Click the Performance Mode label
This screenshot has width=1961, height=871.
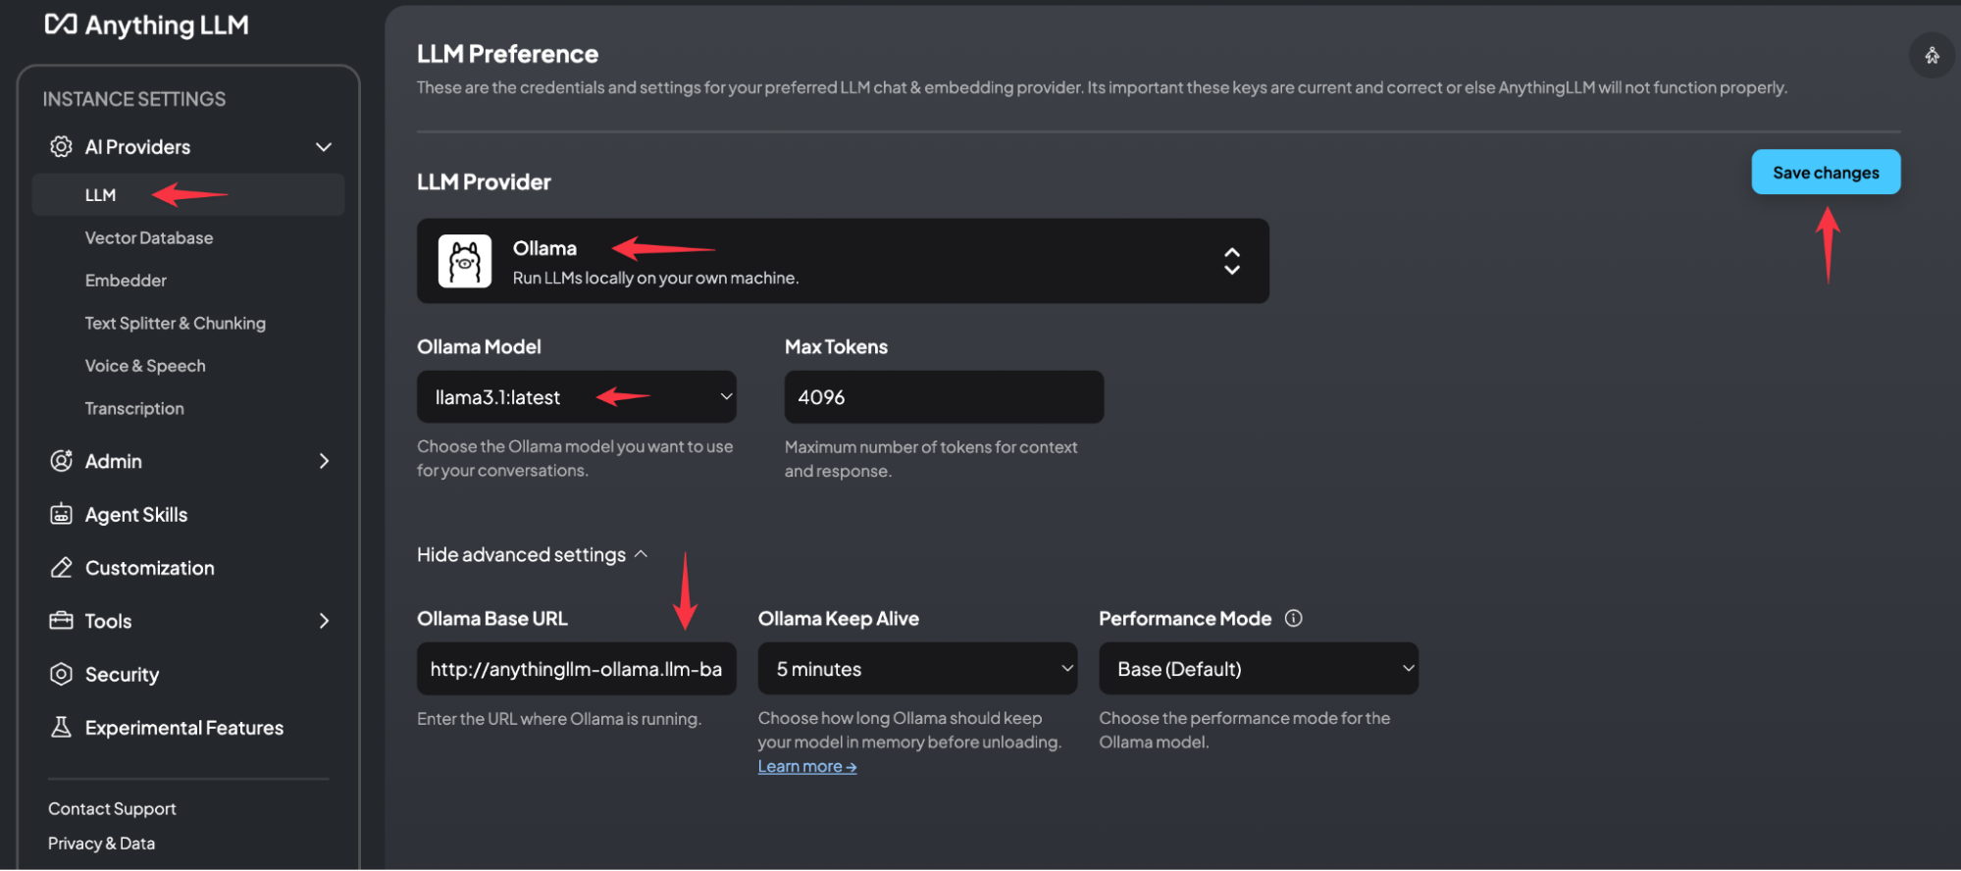1185,619
